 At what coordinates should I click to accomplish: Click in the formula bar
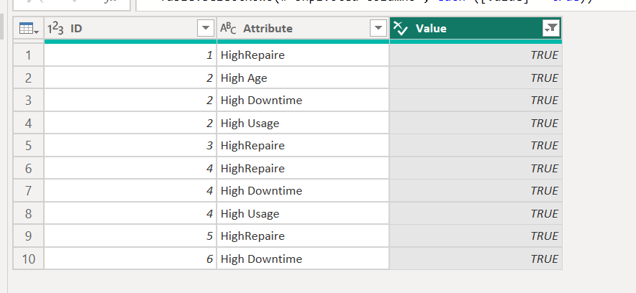click(386, 5)
